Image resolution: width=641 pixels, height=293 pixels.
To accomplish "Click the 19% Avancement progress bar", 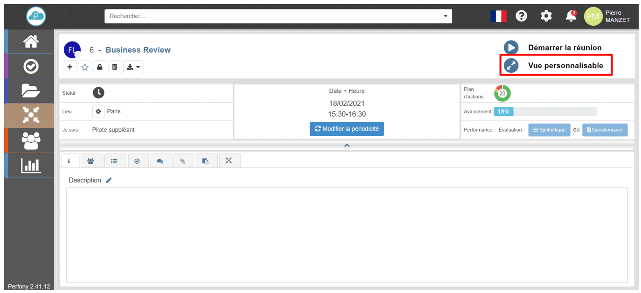I will click(545, 112).
